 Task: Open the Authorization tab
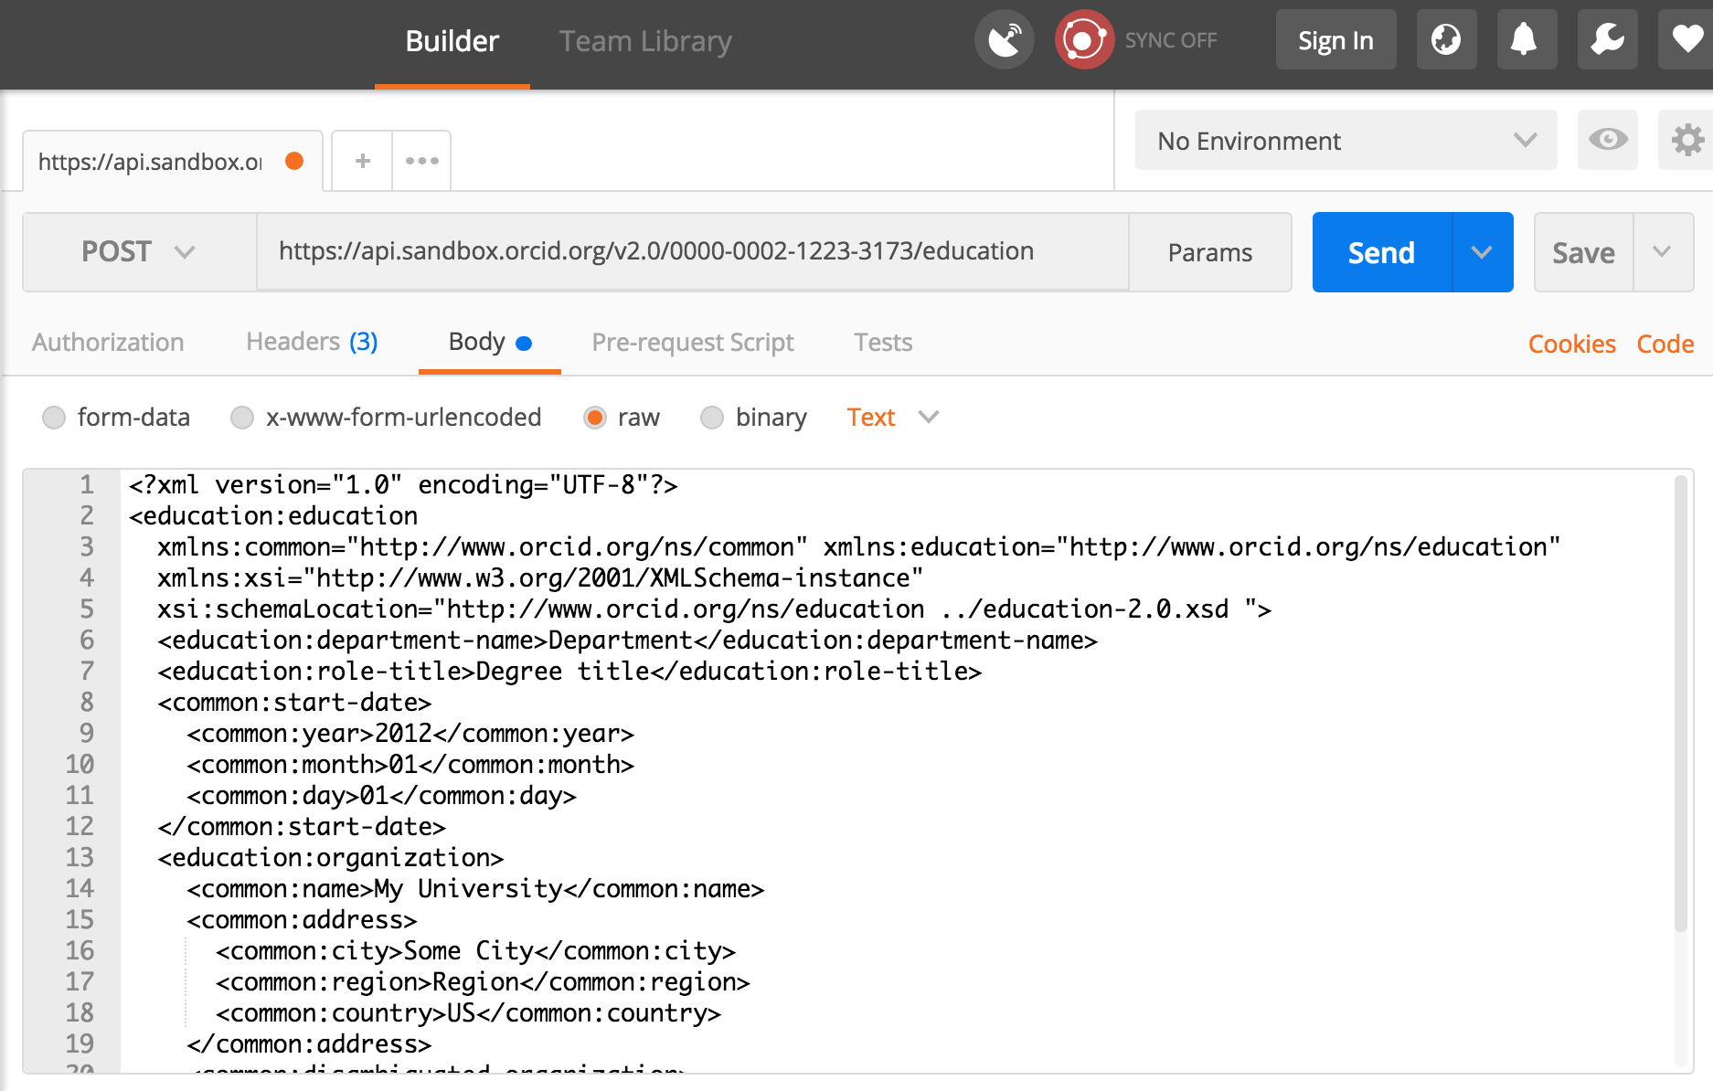[x=108, y=342]
